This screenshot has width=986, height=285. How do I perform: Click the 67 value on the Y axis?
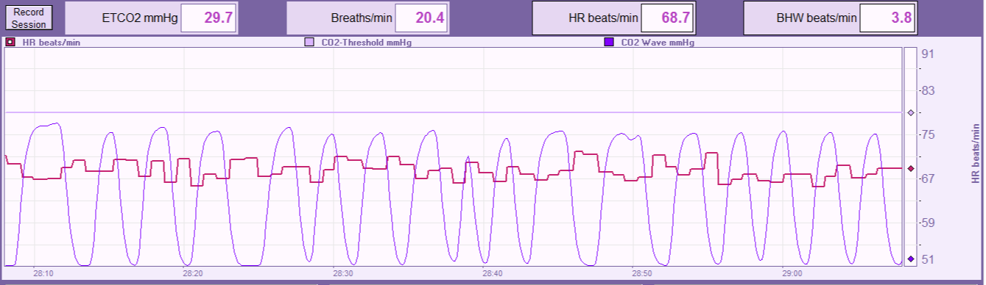coord(928,178)
